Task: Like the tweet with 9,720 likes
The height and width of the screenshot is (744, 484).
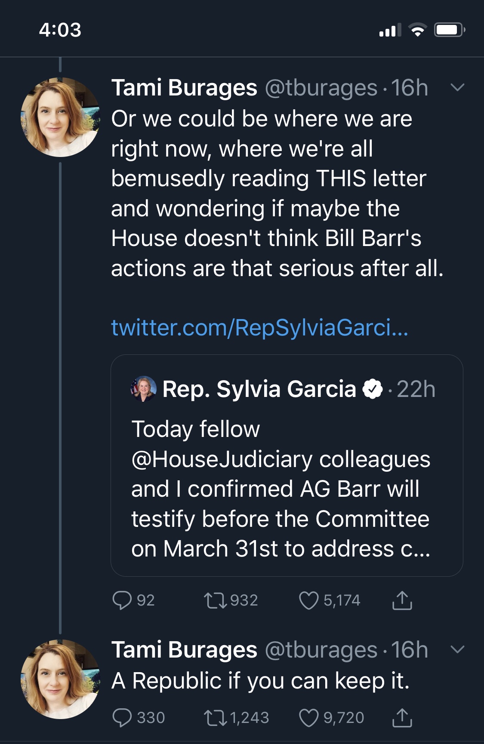Action: [308, 717]
